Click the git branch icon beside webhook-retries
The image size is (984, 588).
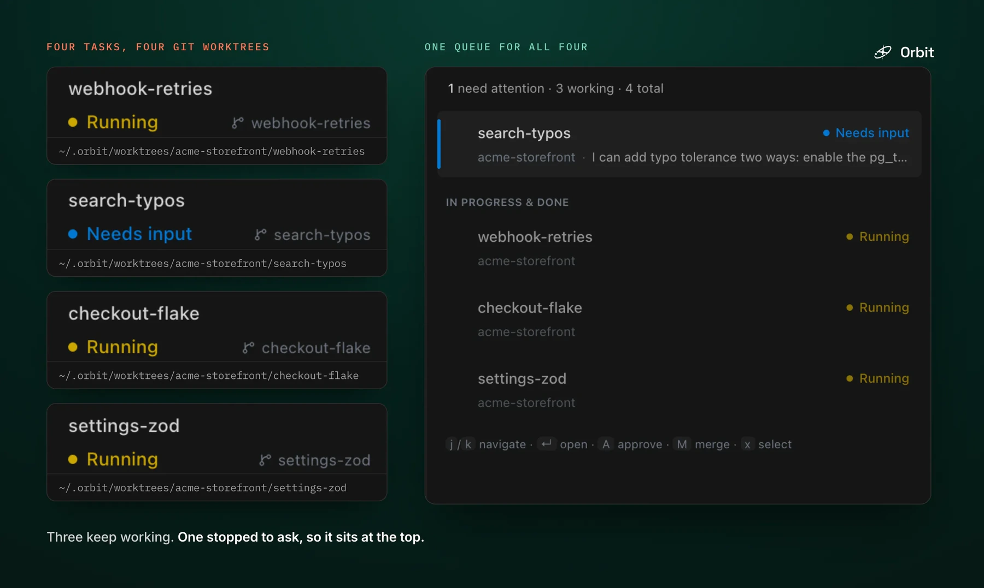(237, 123)
